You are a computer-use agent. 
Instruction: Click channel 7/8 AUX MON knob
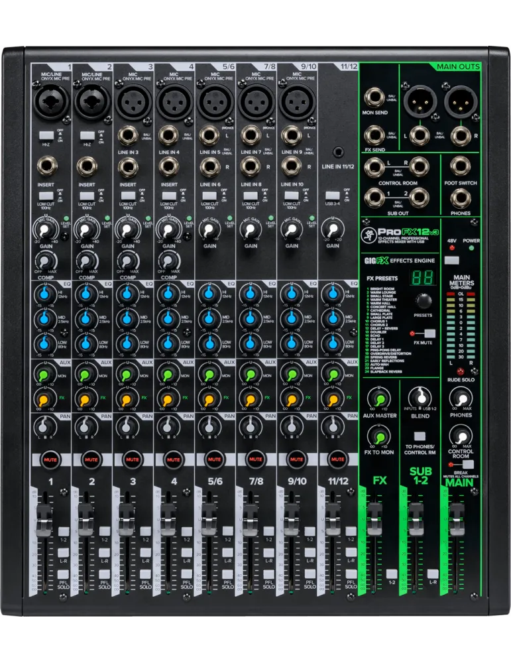click(x=251, y=375)
